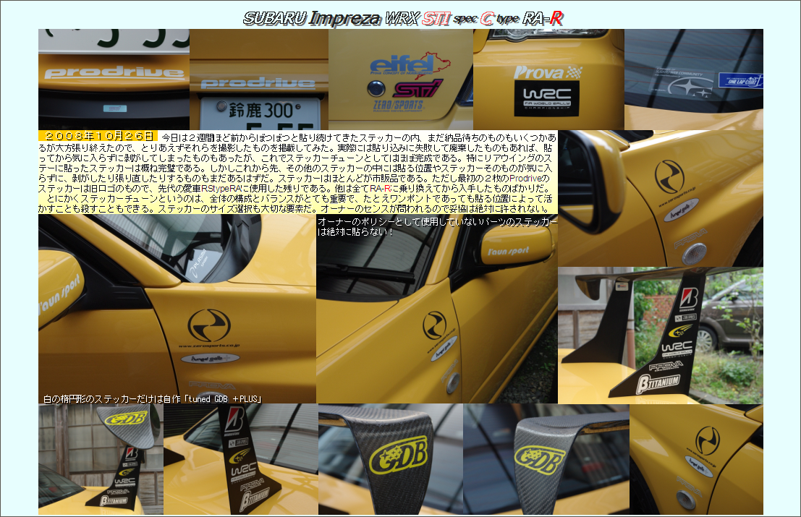Click the white owner's policy caption text

tap(437, 226)
